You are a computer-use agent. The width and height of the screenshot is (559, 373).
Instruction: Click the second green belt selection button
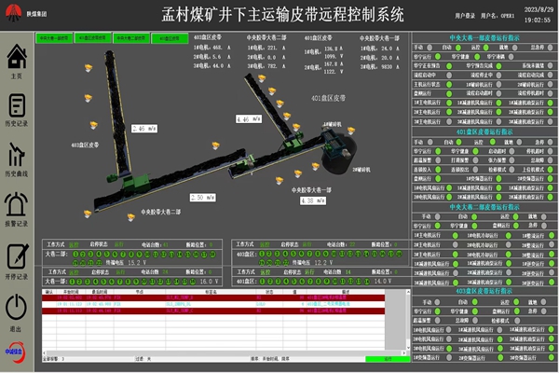pos(91,38)
